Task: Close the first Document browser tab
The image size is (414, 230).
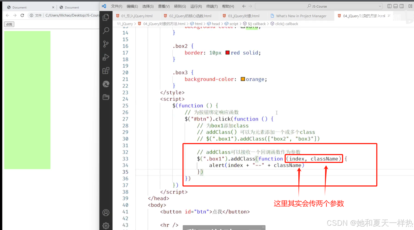Action: pos(53,8)
